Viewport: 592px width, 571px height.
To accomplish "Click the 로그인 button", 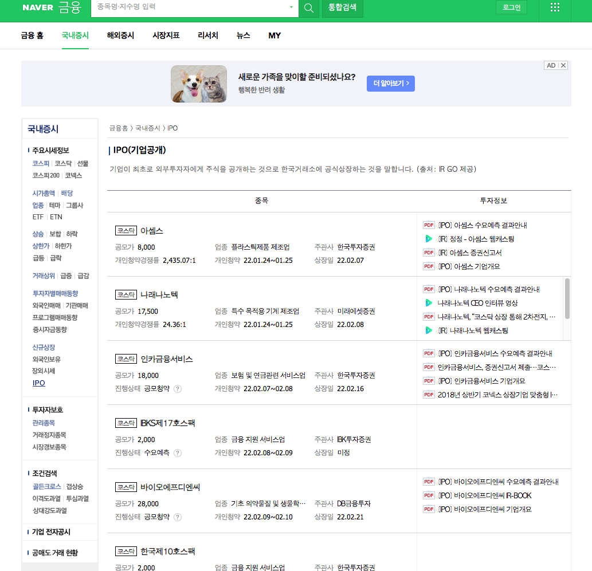I will pyautogui.click(x=511, y=7).
